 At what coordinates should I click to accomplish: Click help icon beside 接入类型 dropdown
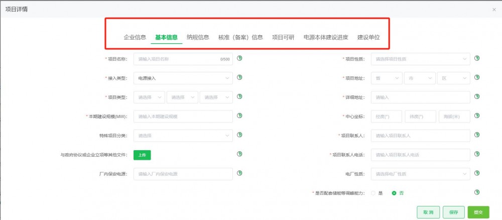point(239,78)
